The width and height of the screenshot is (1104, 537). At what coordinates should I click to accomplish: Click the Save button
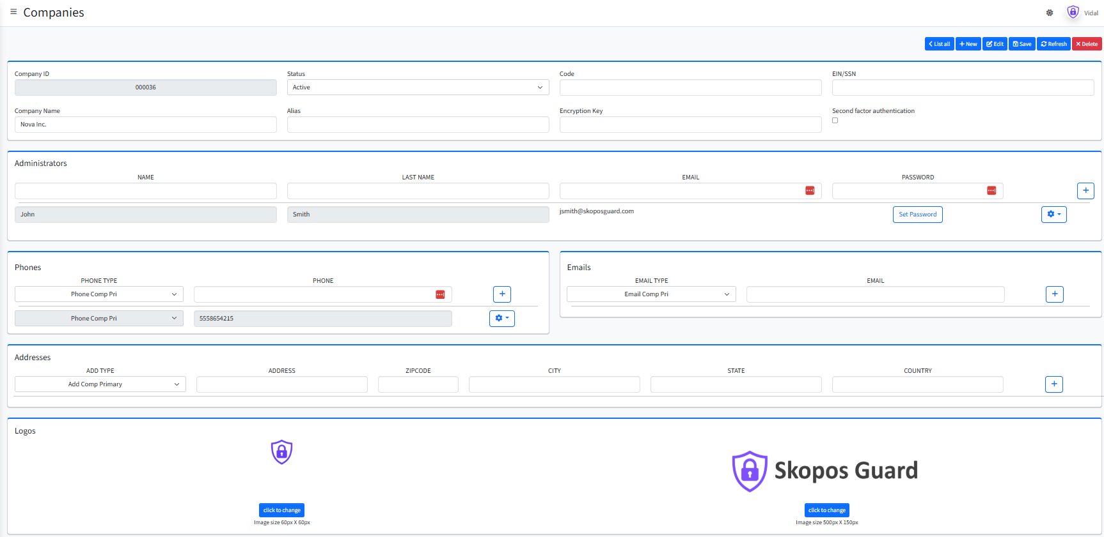[x=1021, y=44]
